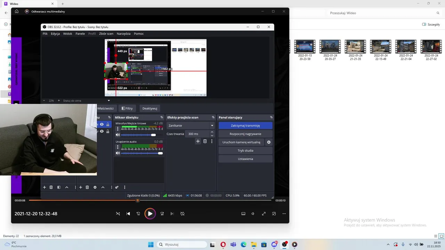Skip forward 30 seconds
Image resolution: width=445 pixels, height=250 pixels.
pos(162,214)
